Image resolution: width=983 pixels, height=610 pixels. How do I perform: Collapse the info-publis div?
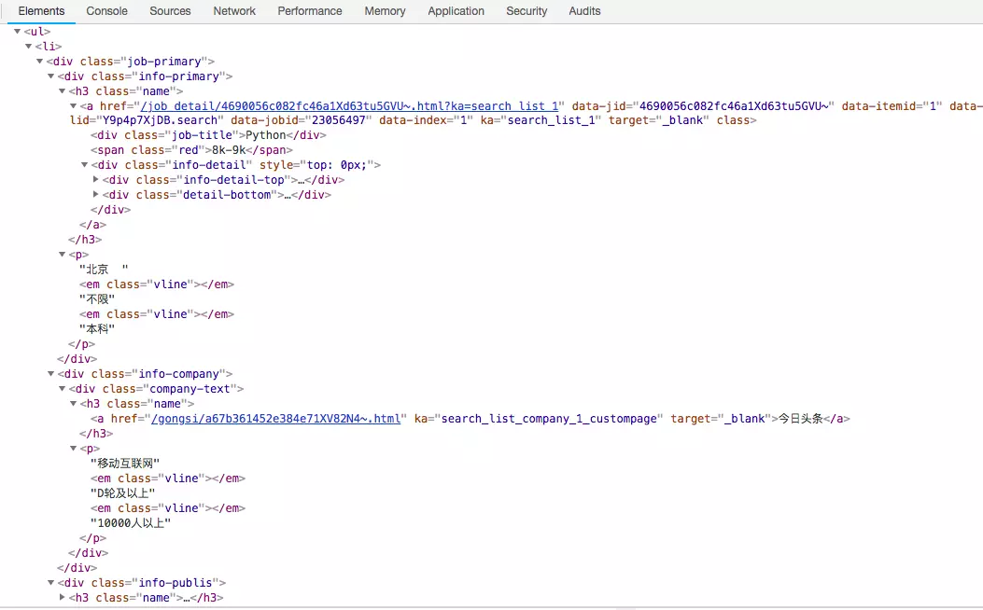(x=51, y=582)
